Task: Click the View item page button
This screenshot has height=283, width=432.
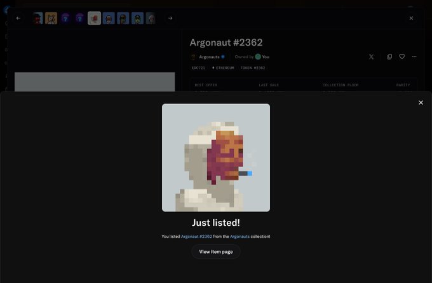Action: (x=216, y=252)
